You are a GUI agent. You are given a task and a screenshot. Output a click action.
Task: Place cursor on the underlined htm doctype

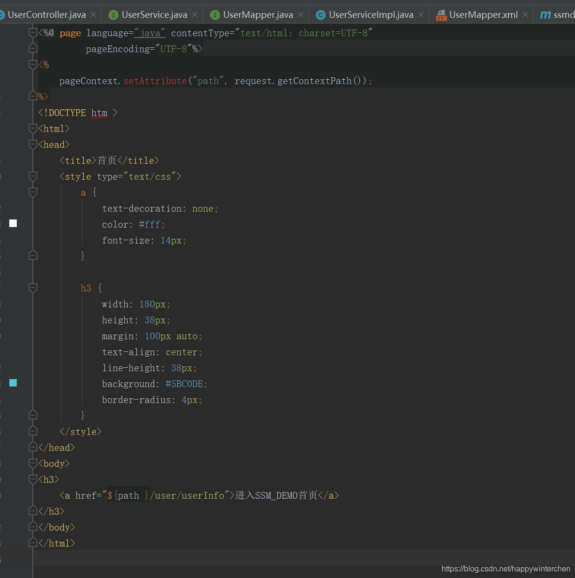coord(99,113)
